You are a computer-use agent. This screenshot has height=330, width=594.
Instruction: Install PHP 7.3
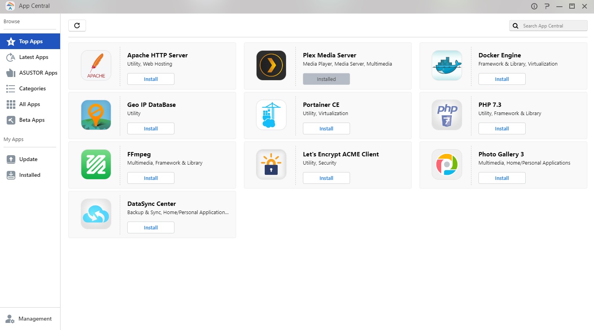[x=502, y=128]
